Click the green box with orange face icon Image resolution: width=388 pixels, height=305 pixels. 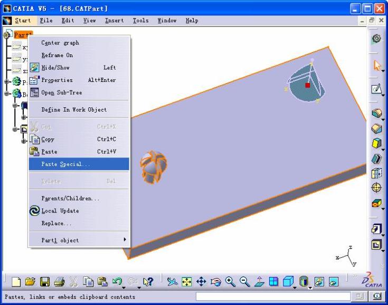376,203
